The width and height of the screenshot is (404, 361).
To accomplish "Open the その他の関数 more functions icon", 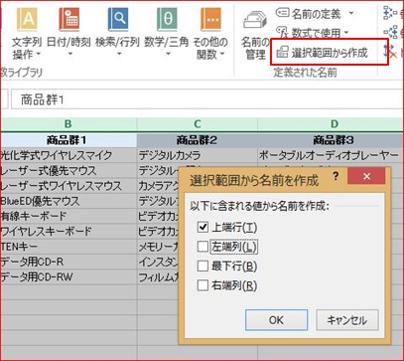I will point(210,20).
